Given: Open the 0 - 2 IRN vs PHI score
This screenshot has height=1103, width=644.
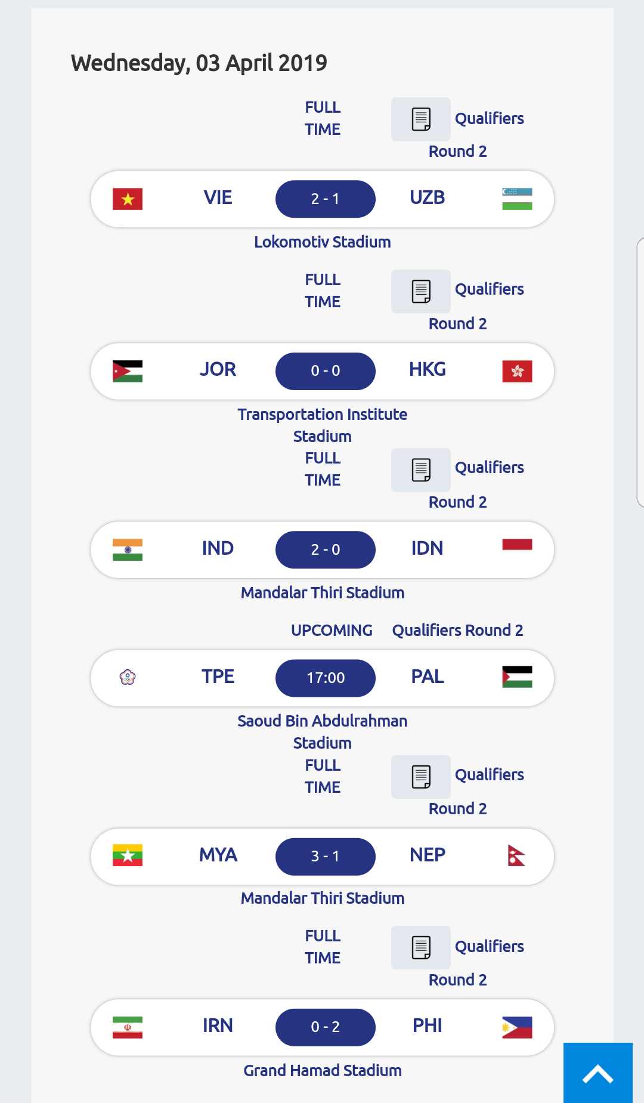Looking at the screenshot, I should click(x=326, y=1027).
